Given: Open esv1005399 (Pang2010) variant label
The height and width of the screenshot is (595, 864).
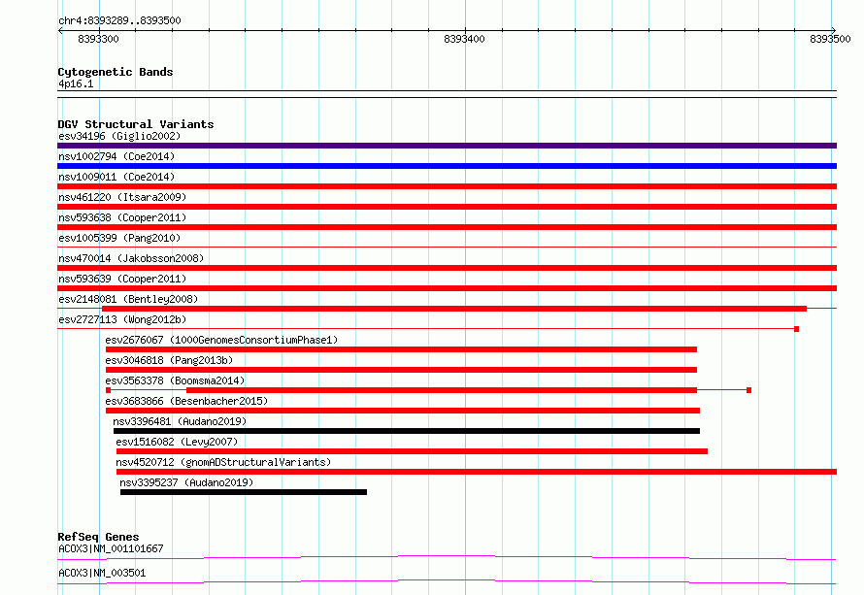Looking at the screenshot, I should point(119,238).
